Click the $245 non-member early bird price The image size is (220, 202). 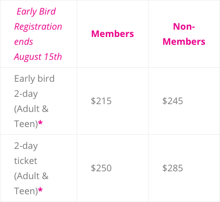pos(173,101)
